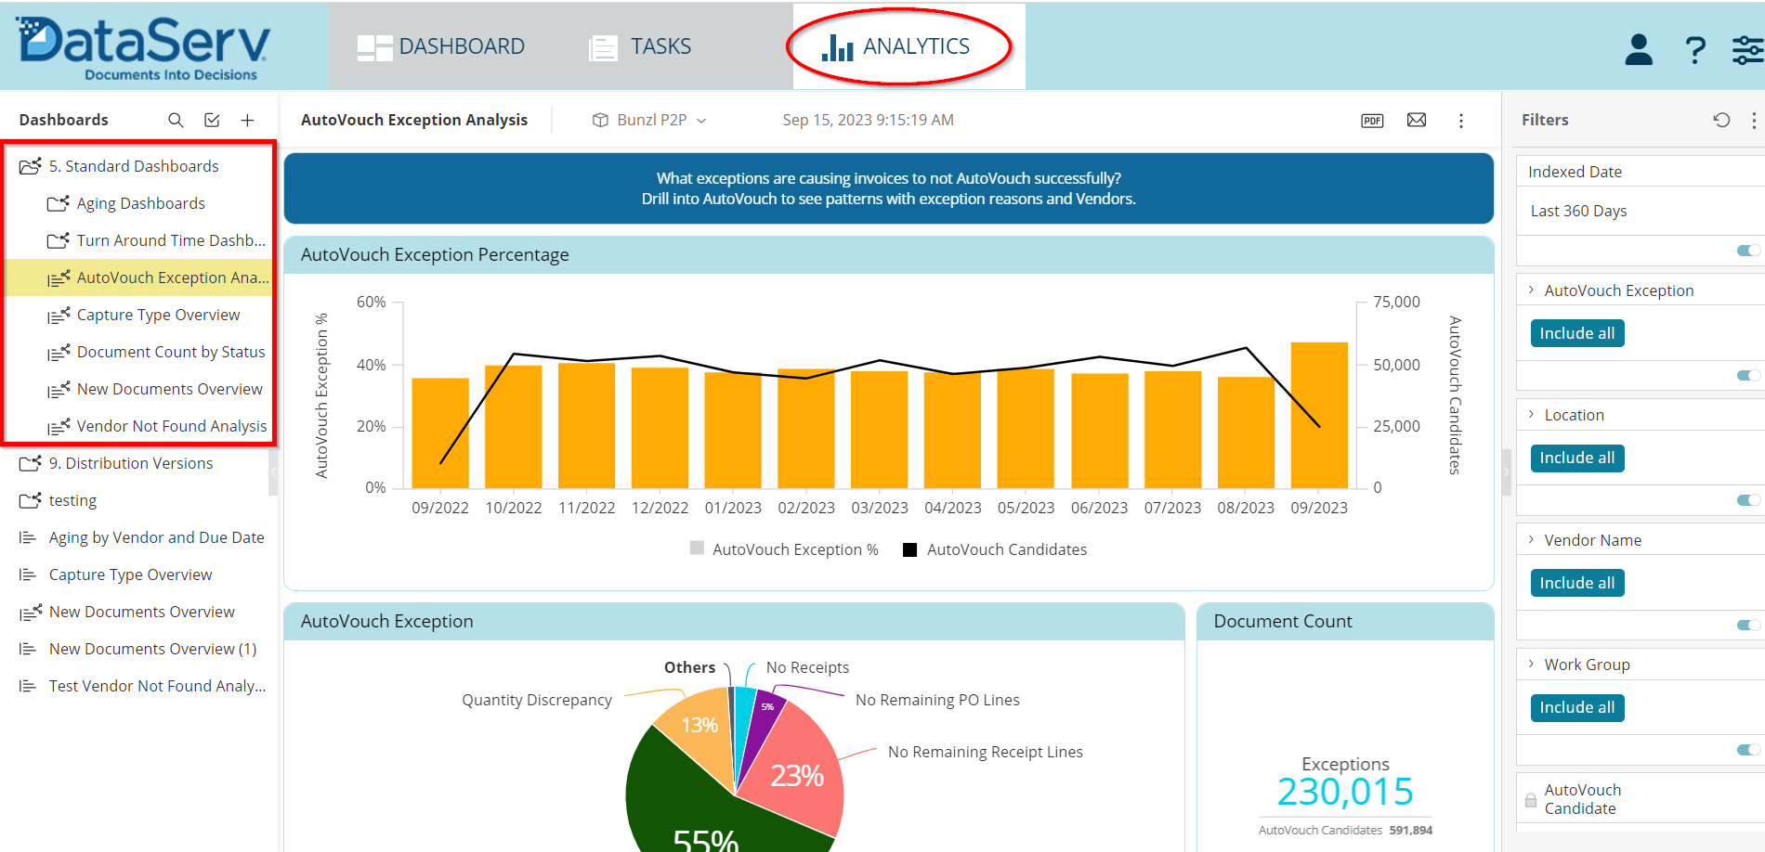Expand the Vendor Name filter chevron
This screenshot has height=852, width=1765.
pos(1531,539)
